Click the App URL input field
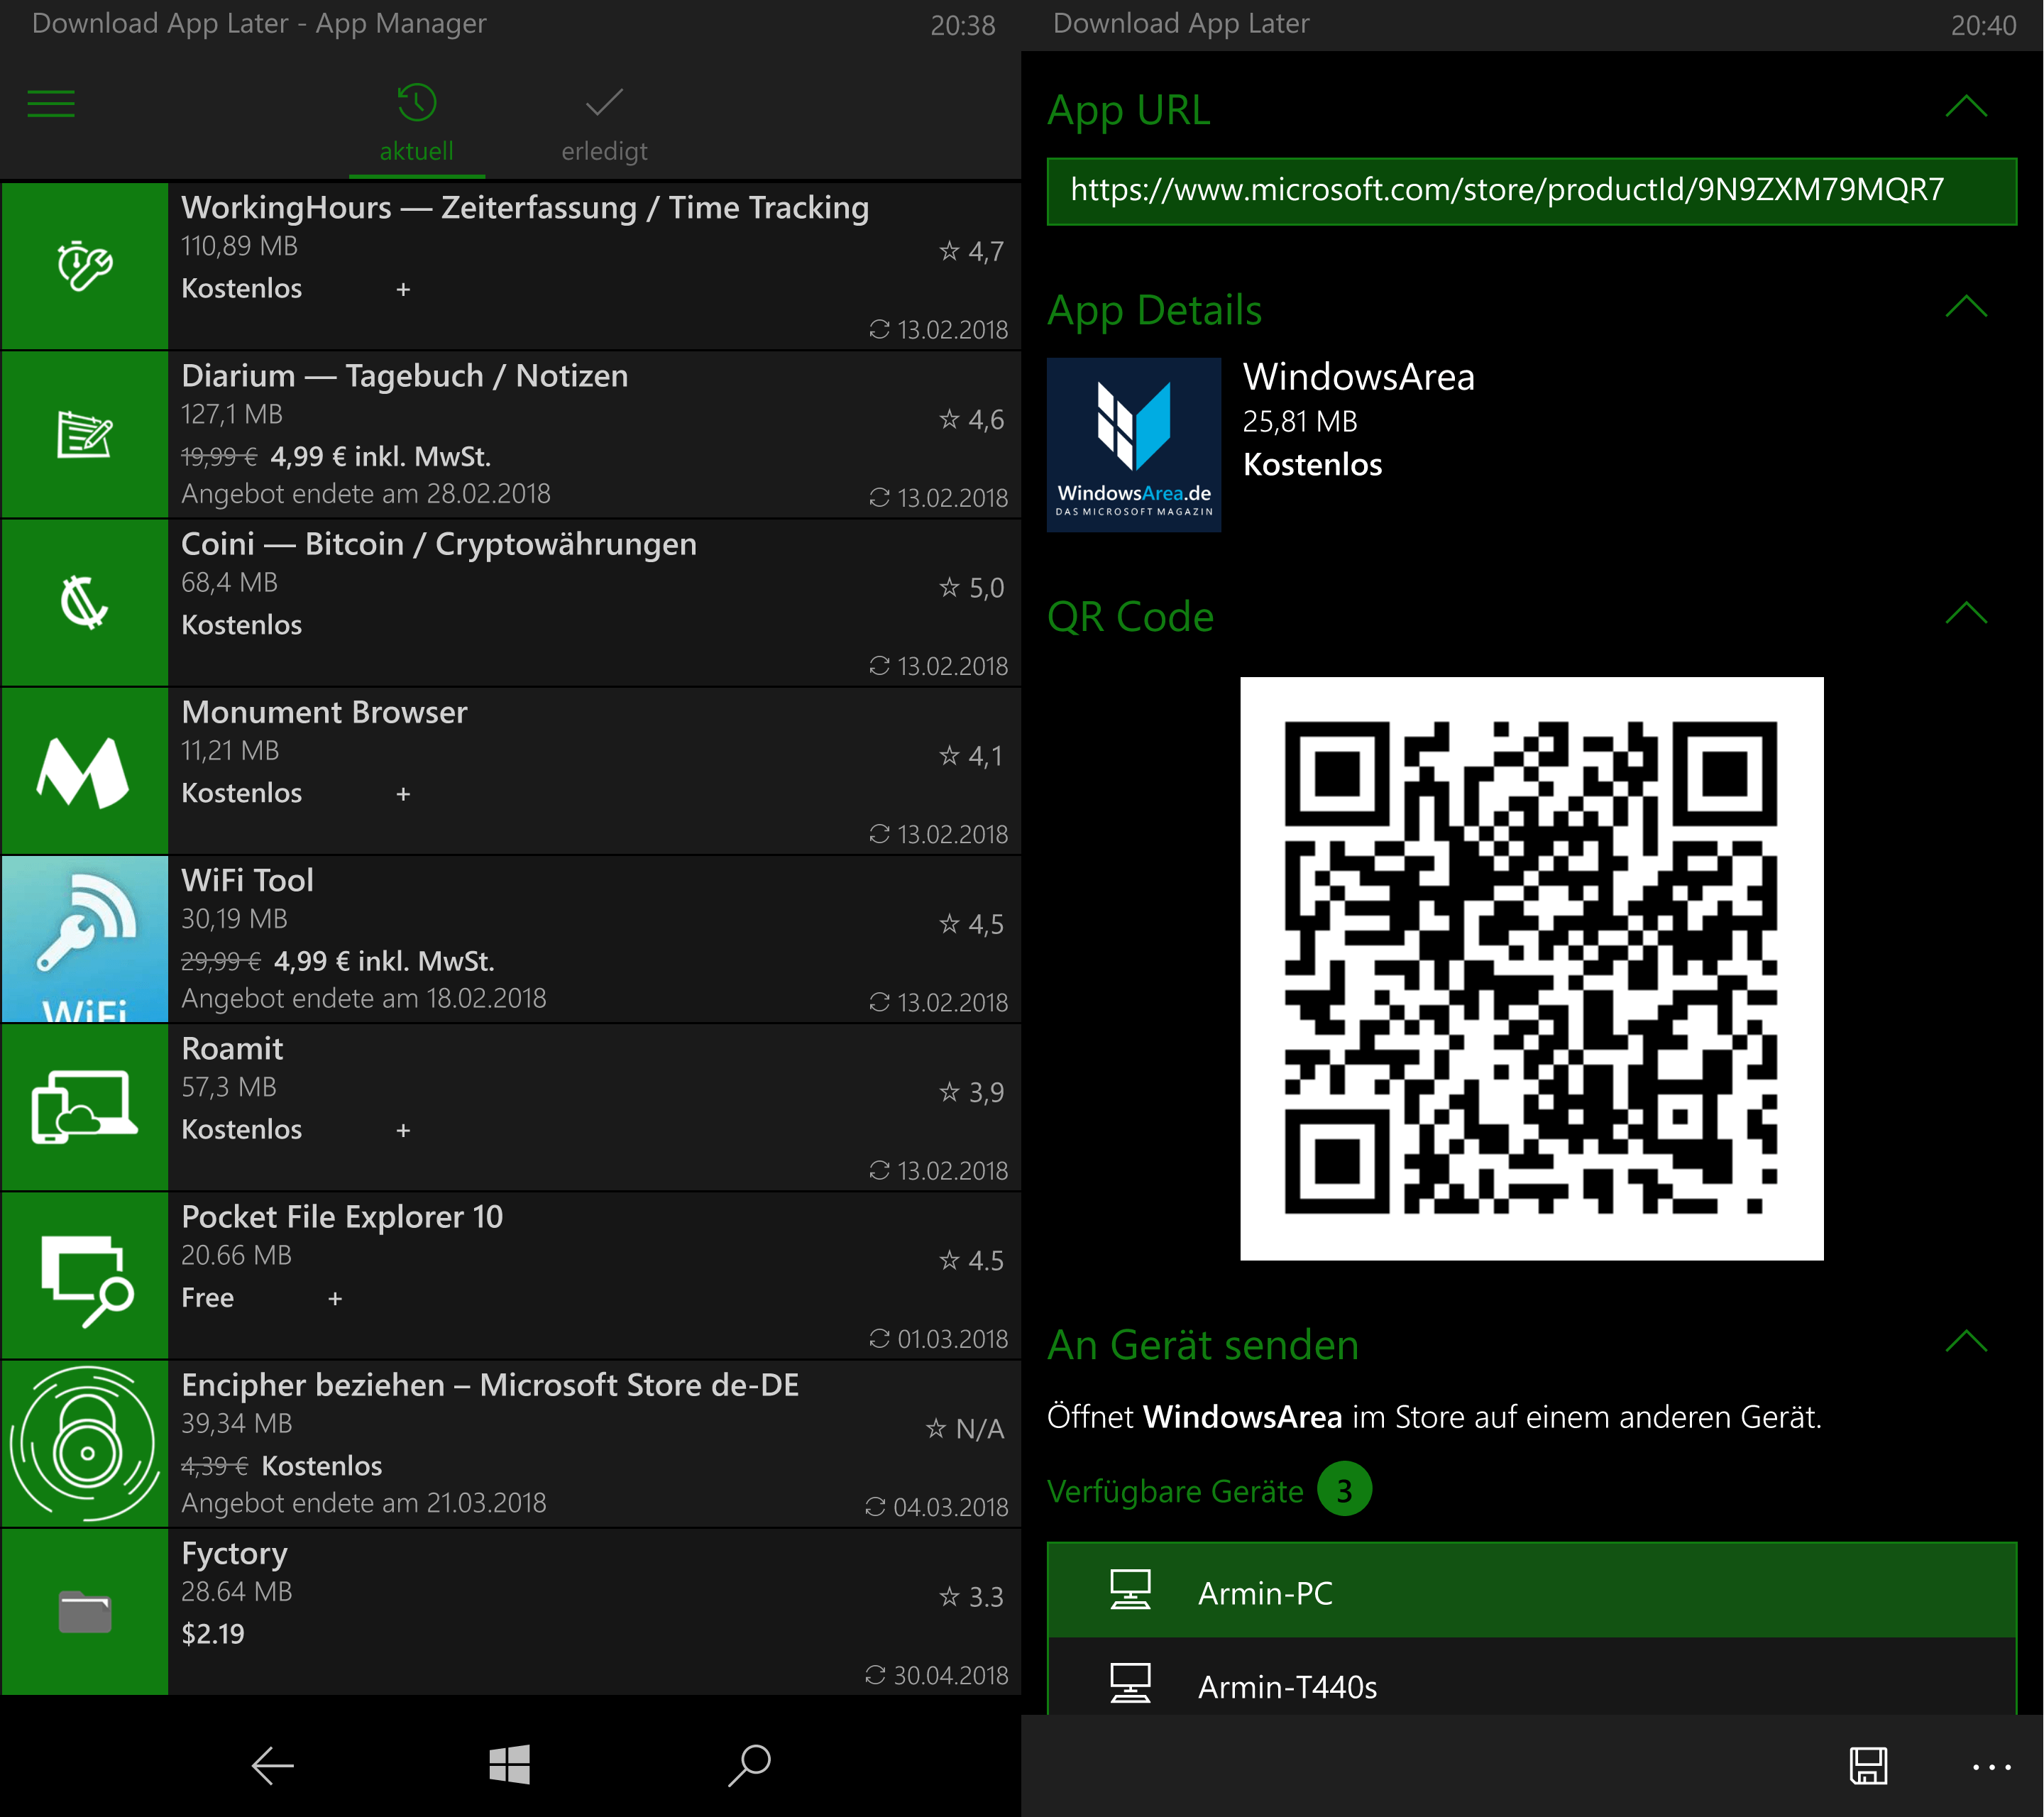 (1531, 191)
